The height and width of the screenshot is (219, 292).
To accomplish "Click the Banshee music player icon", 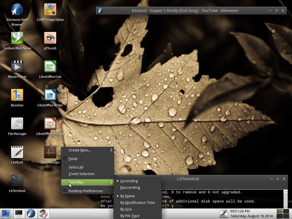I will [17, 95].
